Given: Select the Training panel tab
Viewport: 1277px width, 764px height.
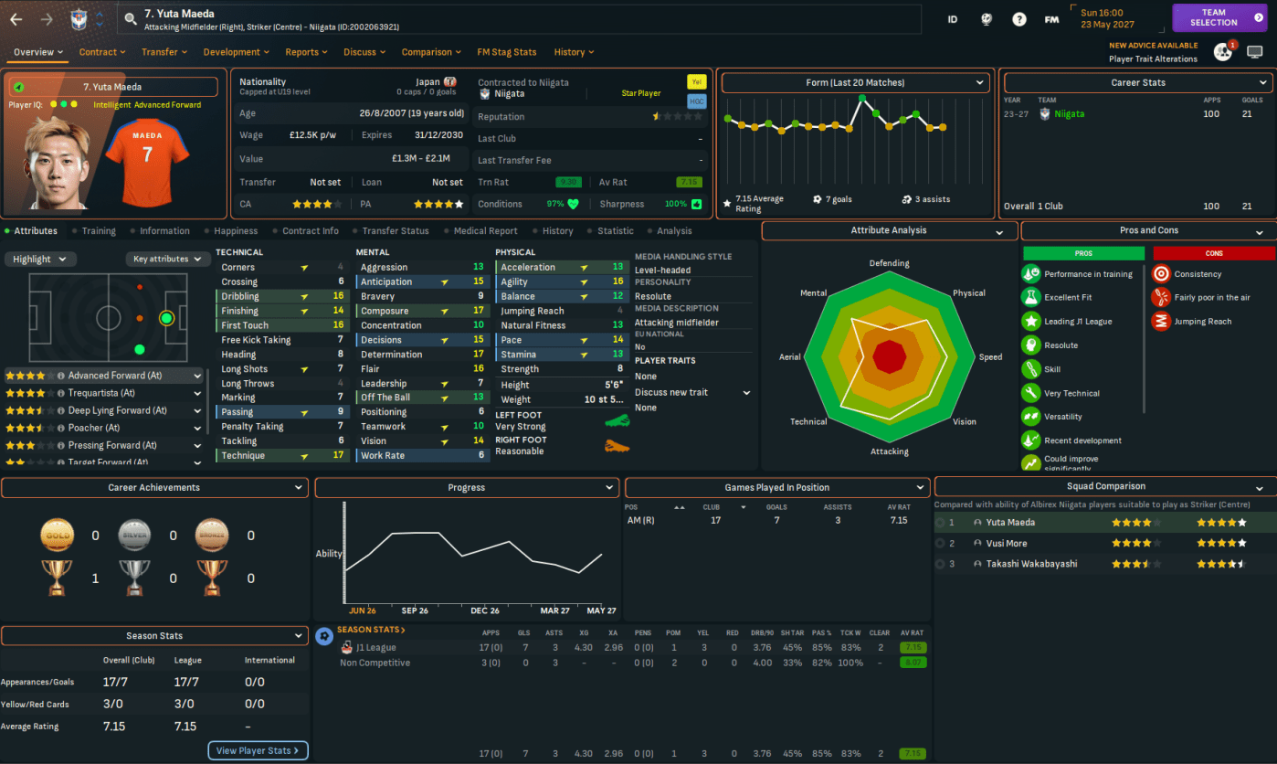Looking at the screenshot, I should click(99, 231).
